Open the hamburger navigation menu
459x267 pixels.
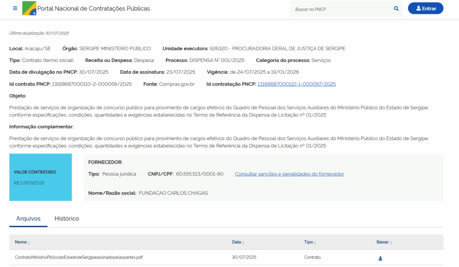click(15, 9)
